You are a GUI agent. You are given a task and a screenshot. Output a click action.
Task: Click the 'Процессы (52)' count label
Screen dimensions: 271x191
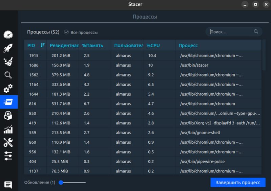43,32
